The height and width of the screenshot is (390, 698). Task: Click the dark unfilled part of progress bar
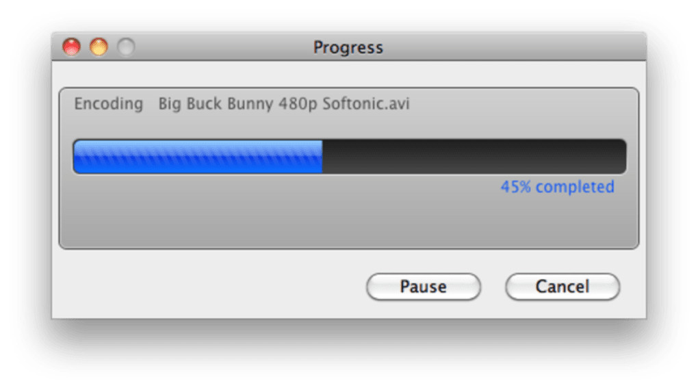(472, 157)
